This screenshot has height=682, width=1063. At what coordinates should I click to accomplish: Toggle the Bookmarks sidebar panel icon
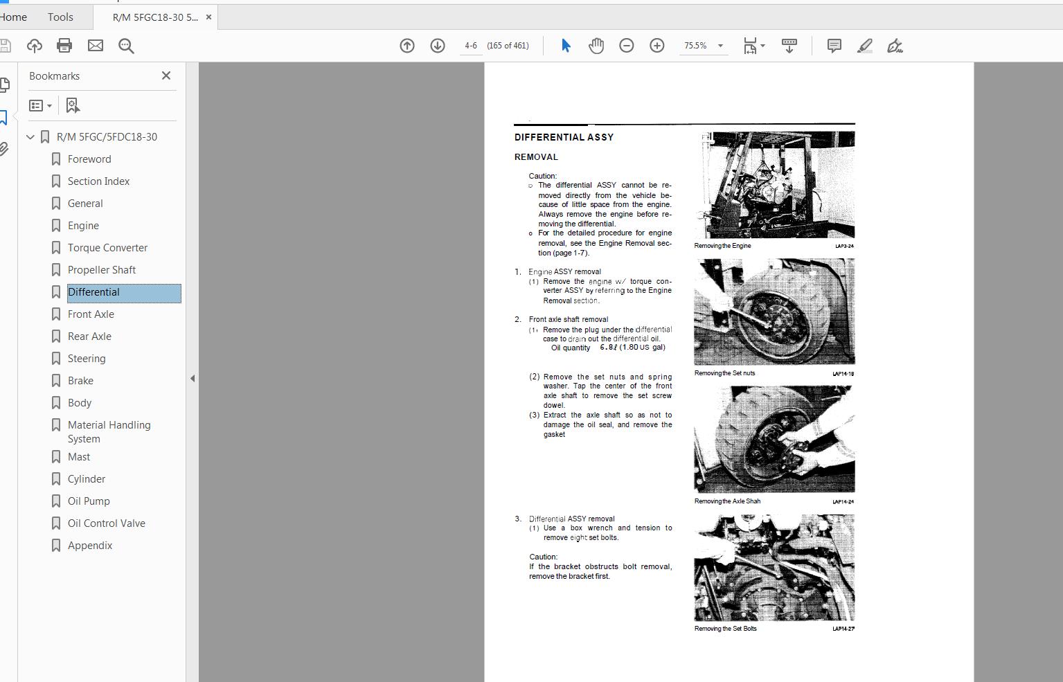(5, 117)
